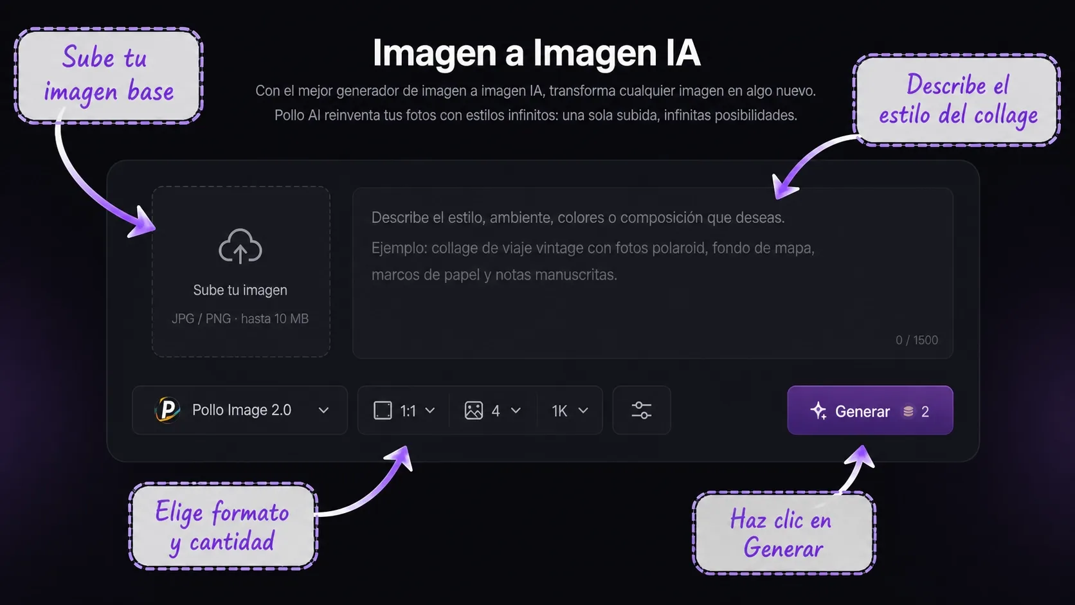The height and width of the screenshot is (605, 1075).
Task: Click the sparkle icon on Generar
Action: coord(818,411)
